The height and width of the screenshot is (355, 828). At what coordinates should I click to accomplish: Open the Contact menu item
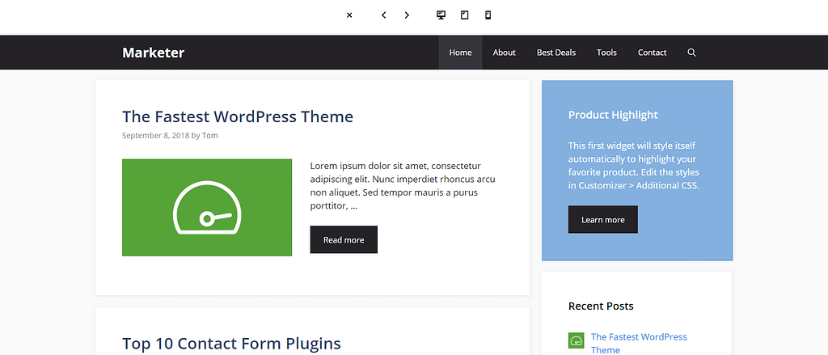(x=653, y=53)
